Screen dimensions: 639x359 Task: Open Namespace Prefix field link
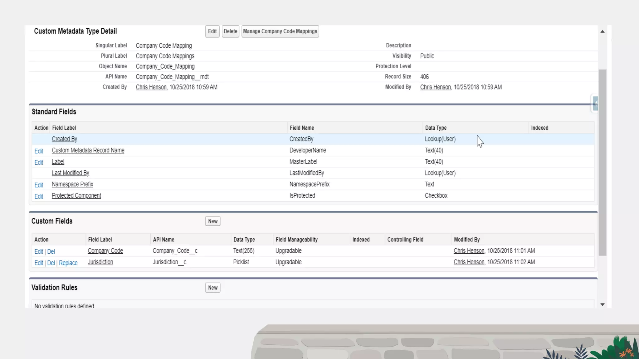click(x=72, y=184)
